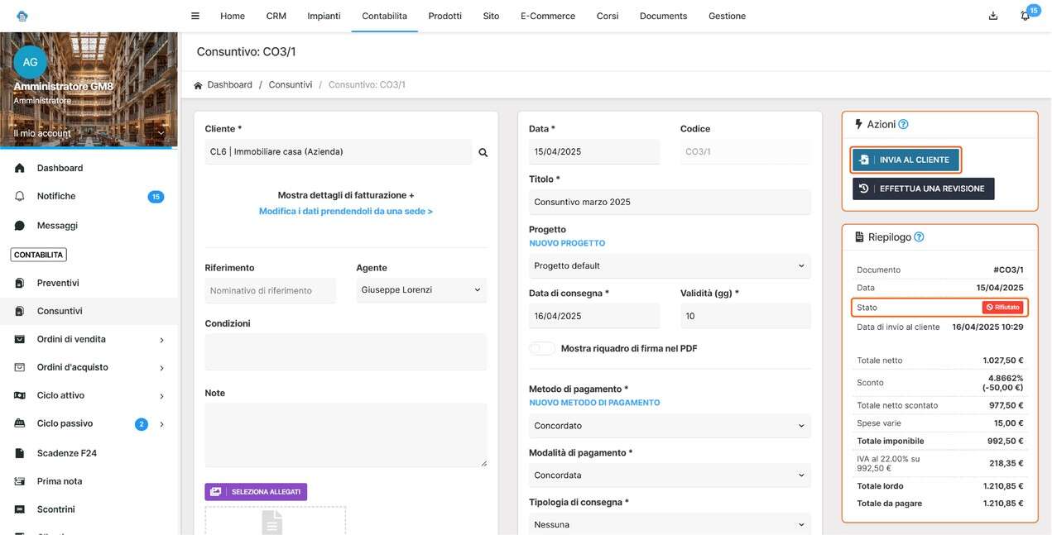Open the notifications bell icon
The image size is (1052, 535).
click(x=1026, y=16)
